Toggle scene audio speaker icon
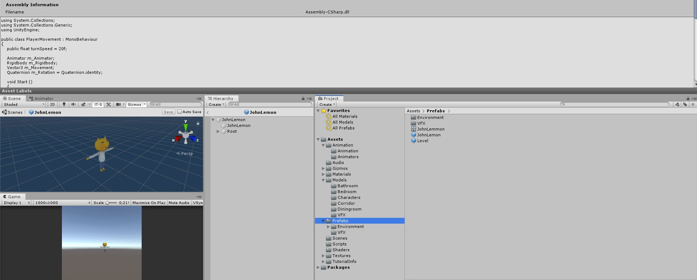Image resolution: width=697 pixels, height=280 pixels. point(74,104)
